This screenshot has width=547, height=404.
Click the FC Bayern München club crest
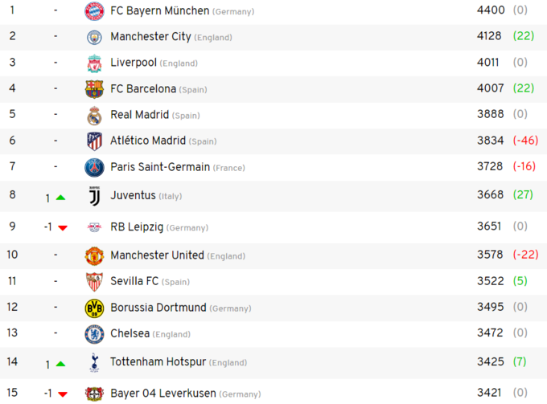(x=94, y=11)
